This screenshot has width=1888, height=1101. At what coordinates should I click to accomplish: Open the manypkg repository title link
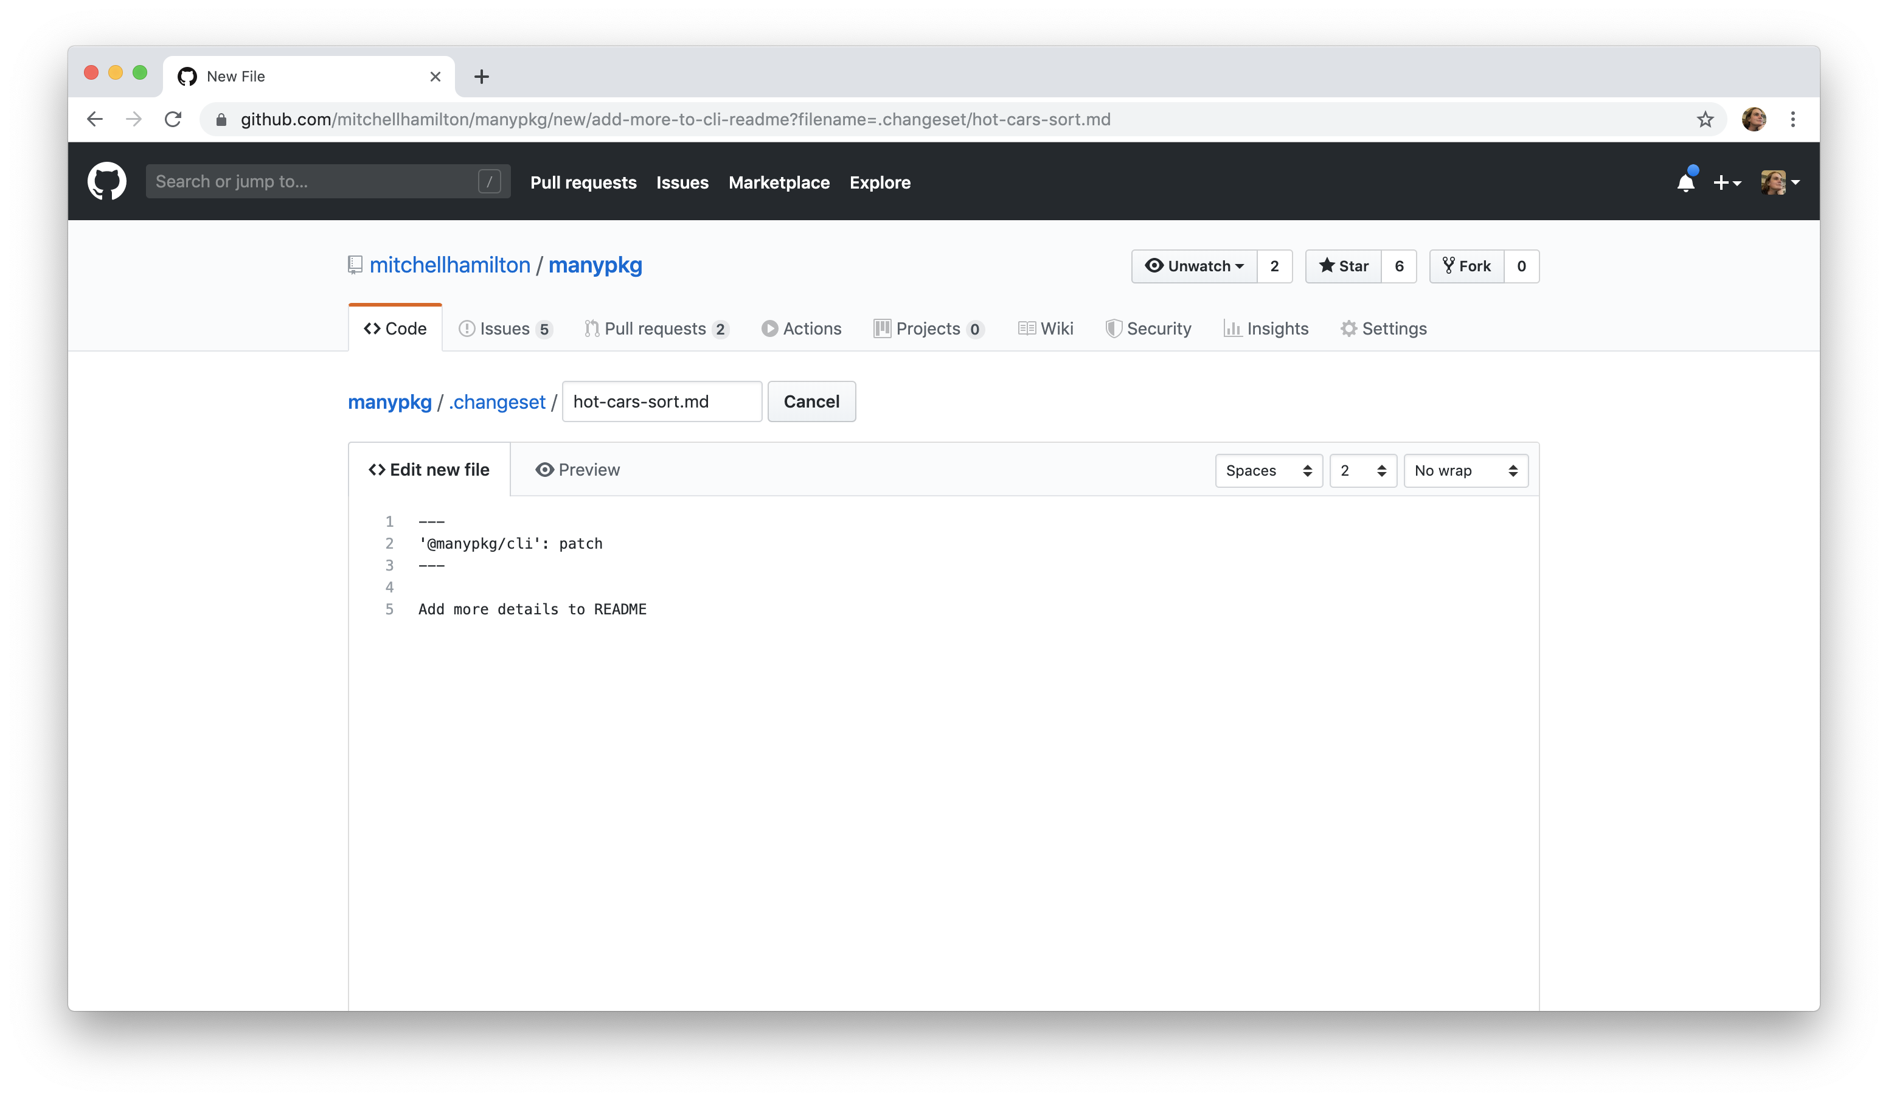point(595,265)
